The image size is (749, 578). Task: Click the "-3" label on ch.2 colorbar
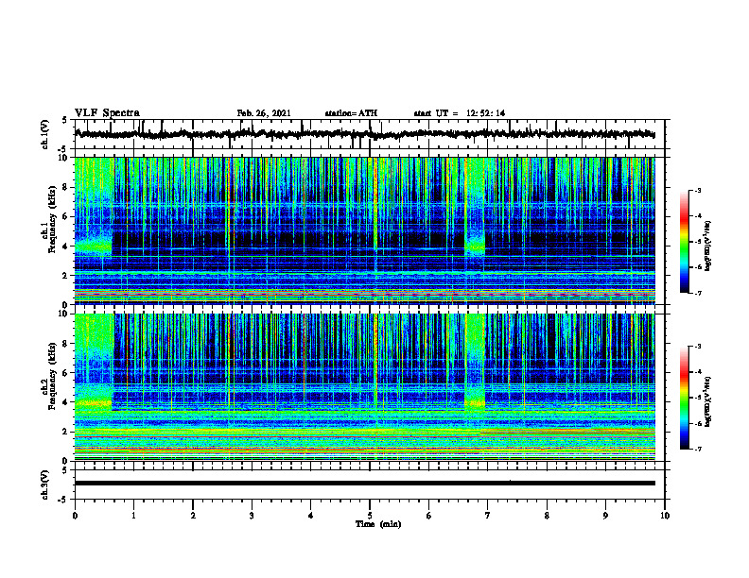point(698,347)
